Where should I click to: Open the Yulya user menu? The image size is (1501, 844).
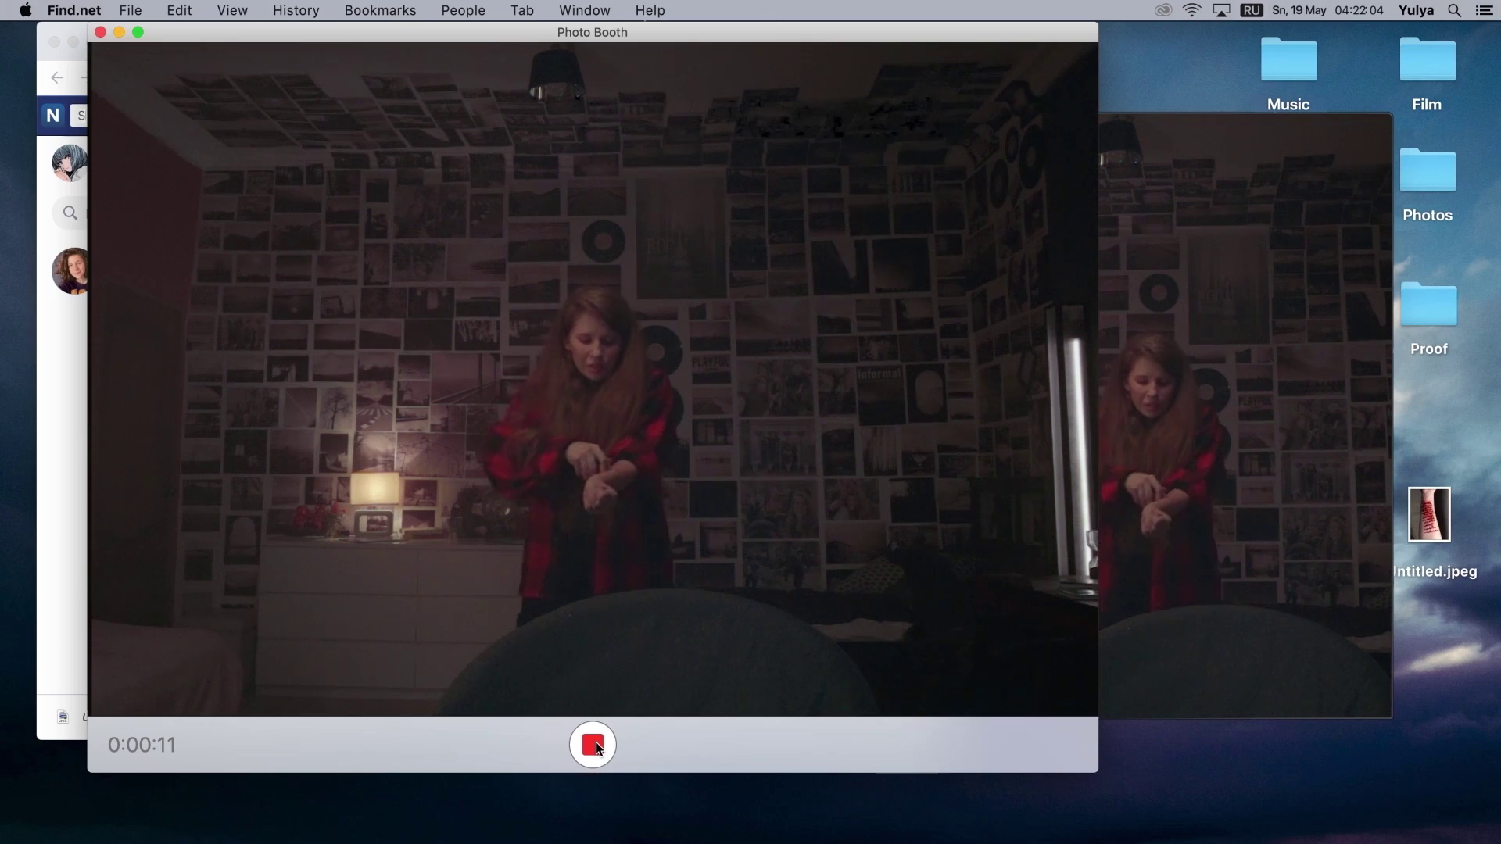(x=1416, y=10)
